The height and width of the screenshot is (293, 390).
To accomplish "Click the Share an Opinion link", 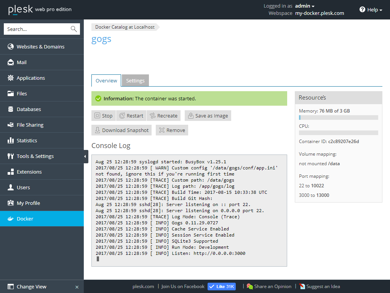I will click(273, 287).
